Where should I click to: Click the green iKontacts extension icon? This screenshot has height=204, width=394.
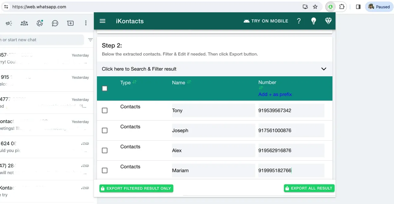[x=331, y=6]
